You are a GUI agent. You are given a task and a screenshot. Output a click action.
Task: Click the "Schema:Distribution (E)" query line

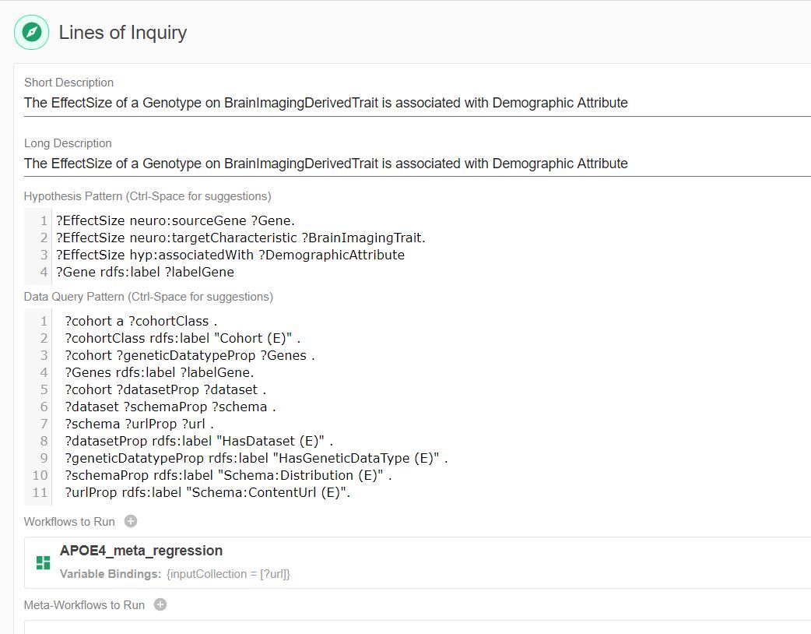point(228,475)
